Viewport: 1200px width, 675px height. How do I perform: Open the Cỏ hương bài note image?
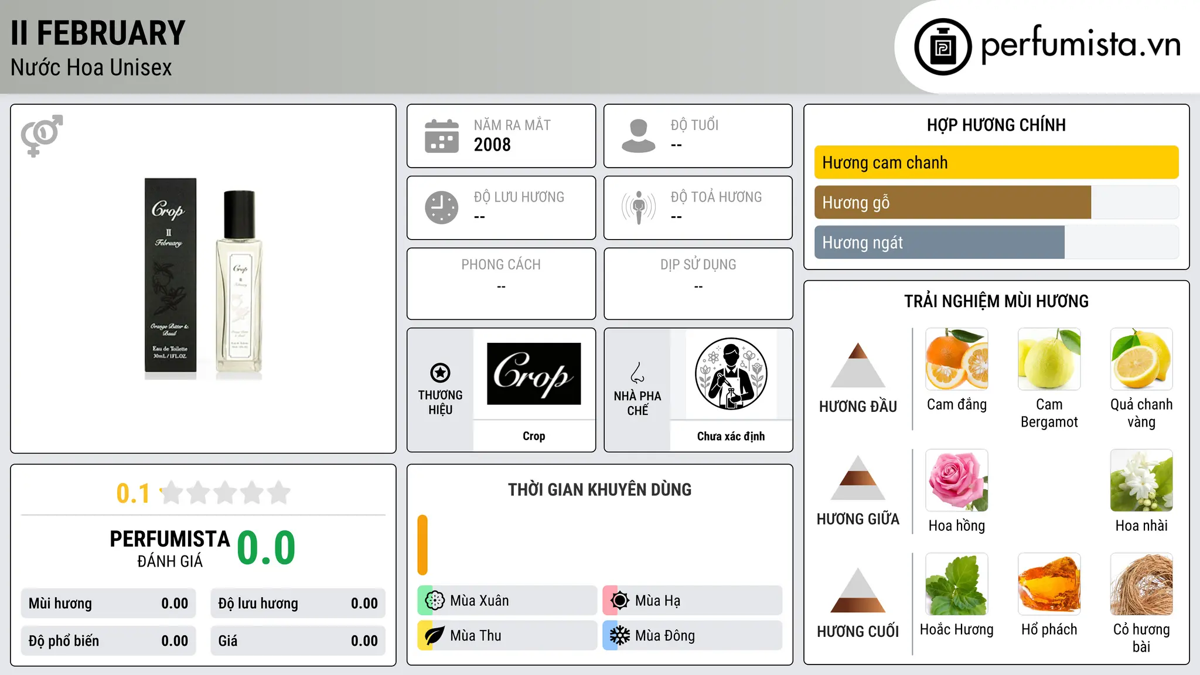coord(1141,584)
